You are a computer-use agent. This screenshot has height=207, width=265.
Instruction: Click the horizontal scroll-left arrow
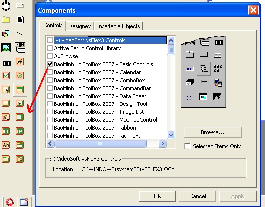tap(50, 144)
